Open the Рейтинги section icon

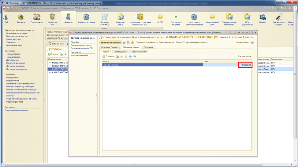(21, 17)
